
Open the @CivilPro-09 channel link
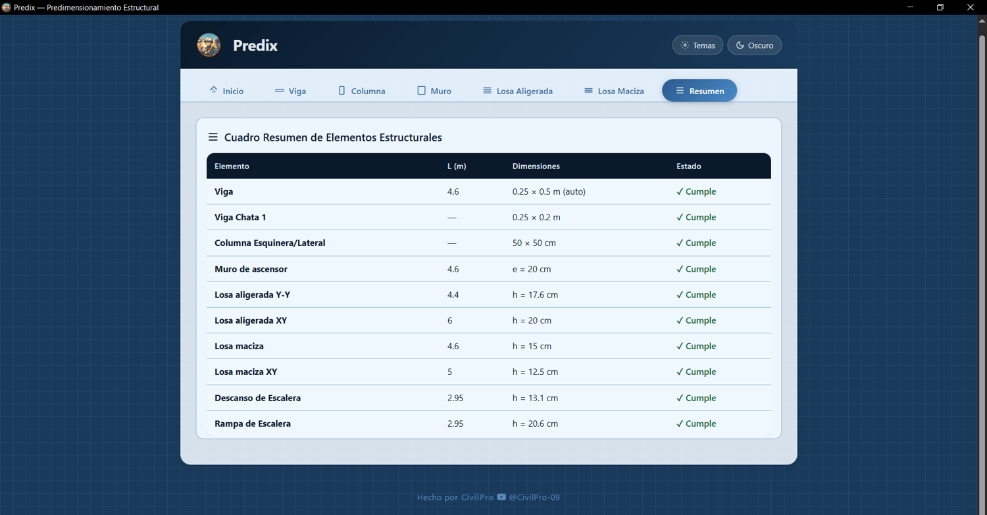point(534,497)
